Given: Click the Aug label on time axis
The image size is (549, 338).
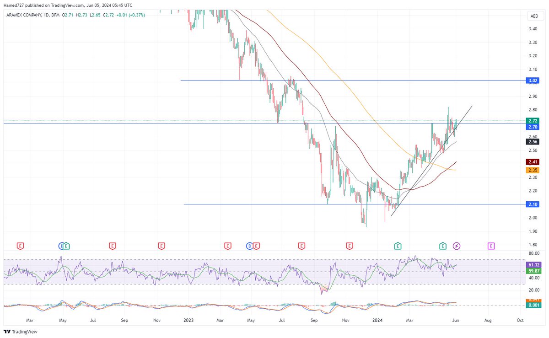Looking at the screenshot, I should click(488, 322).
